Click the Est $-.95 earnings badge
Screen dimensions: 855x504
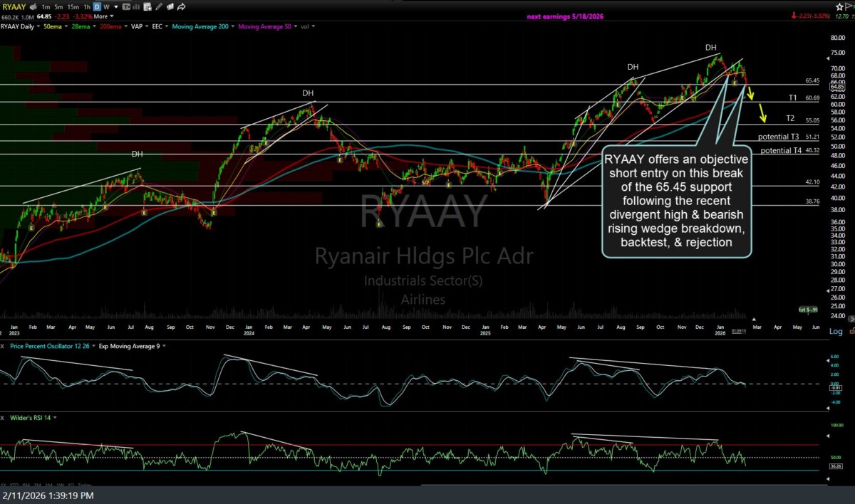[807, 309]
